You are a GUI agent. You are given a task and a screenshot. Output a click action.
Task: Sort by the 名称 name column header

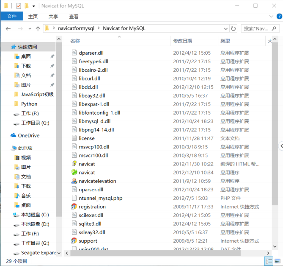click(75, 41)
